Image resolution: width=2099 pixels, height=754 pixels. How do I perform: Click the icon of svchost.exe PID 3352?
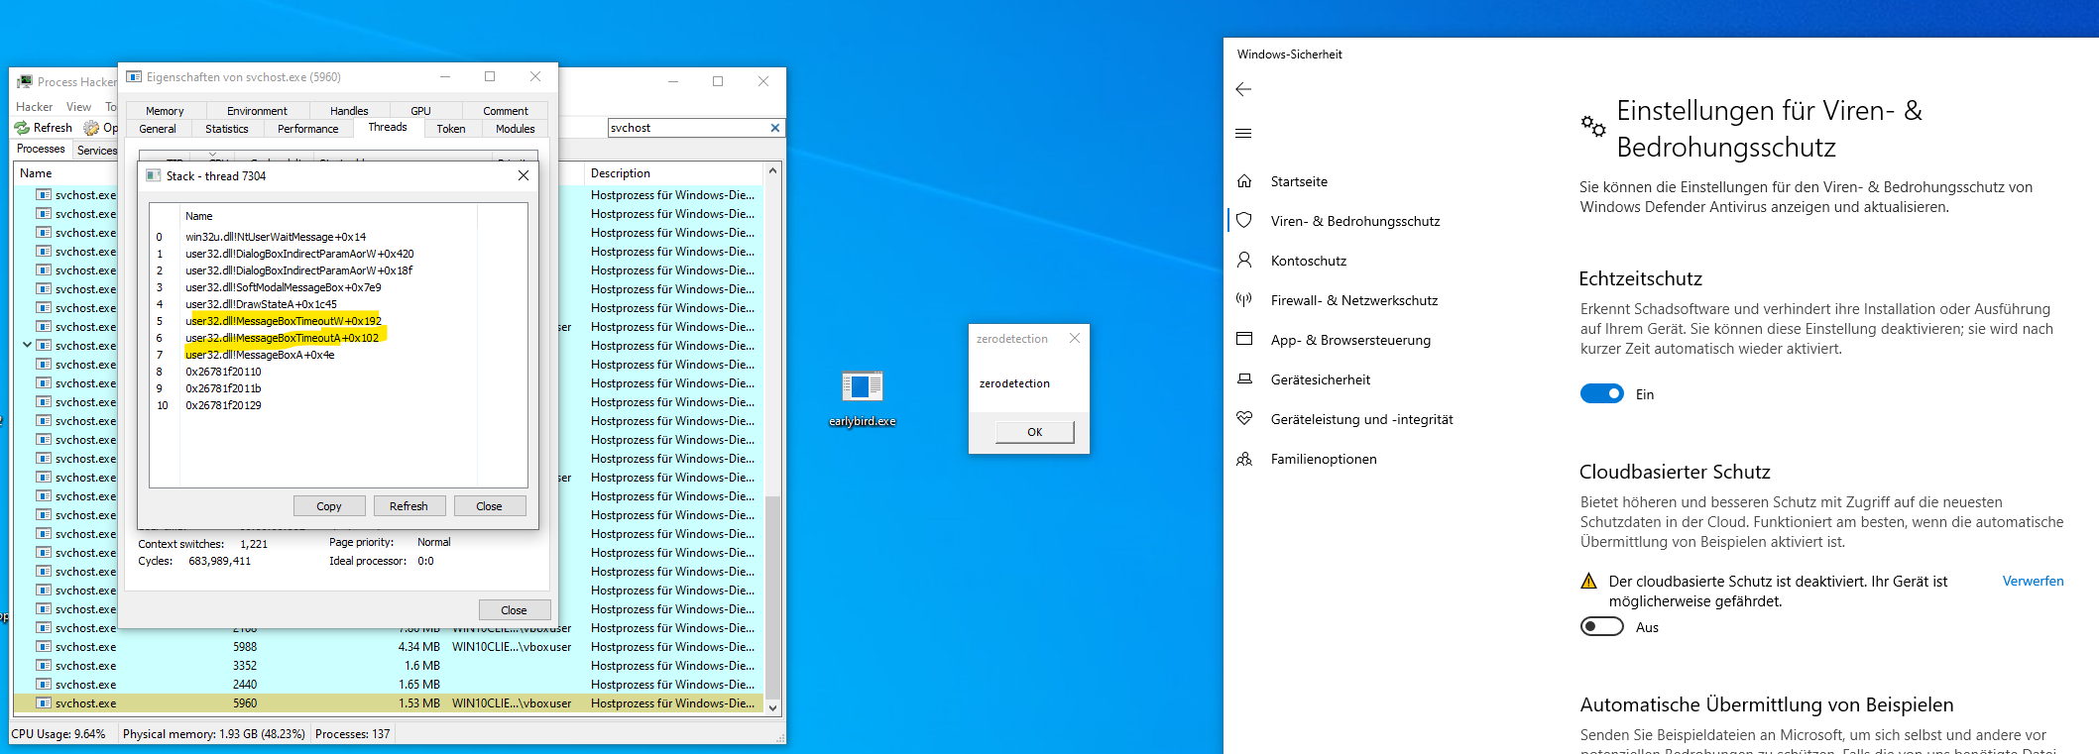point(44,666)
